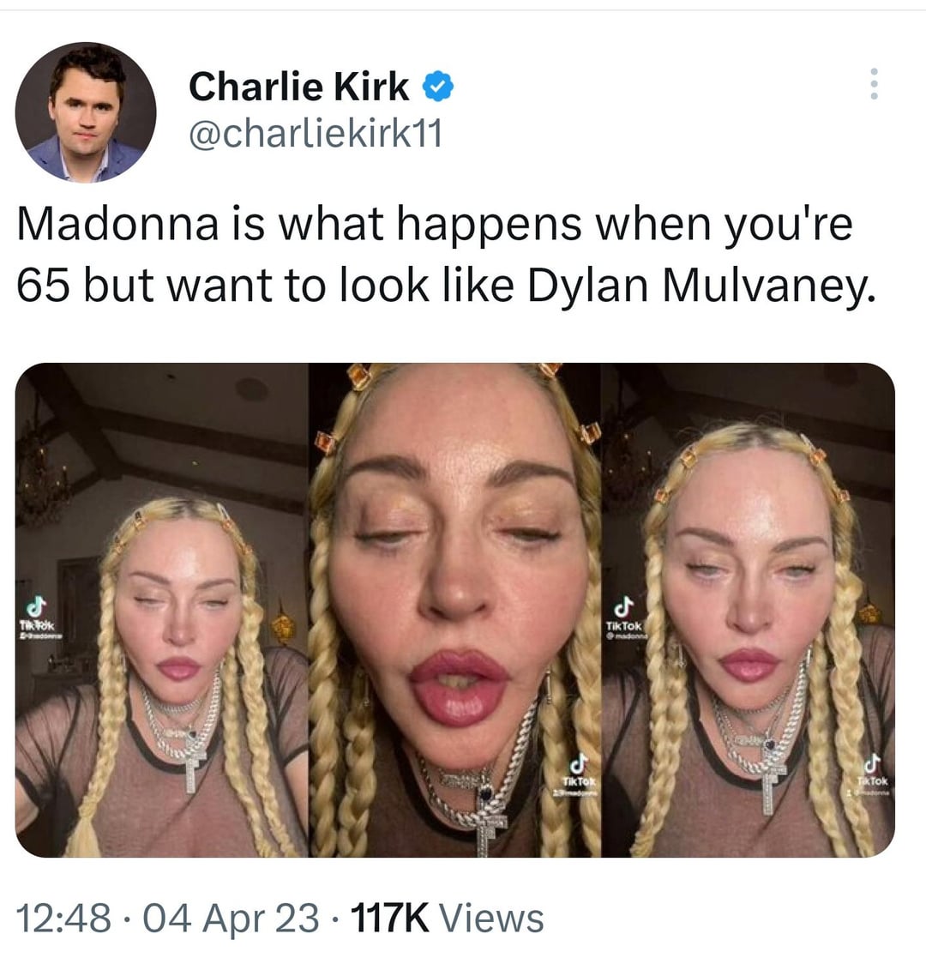Open the right photo attachment
The height and width of the screenshot is (958, 926).
(x=749, y=610)
